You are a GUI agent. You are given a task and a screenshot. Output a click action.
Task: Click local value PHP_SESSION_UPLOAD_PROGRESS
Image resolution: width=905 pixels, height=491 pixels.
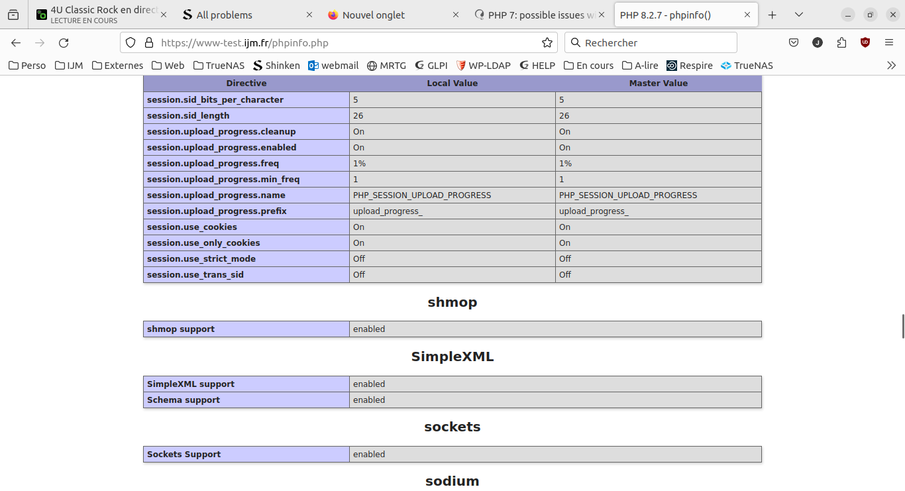click(422, 195)
